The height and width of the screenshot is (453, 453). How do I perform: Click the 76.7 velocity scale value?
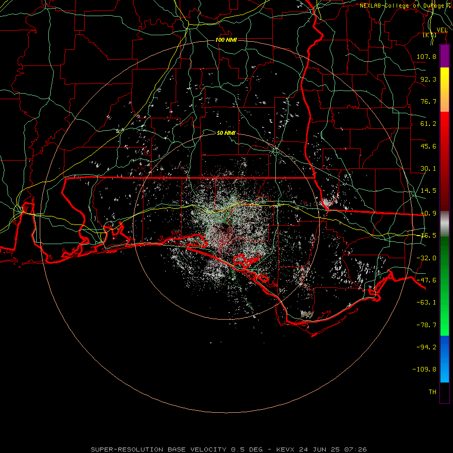(x=428, y=101)
